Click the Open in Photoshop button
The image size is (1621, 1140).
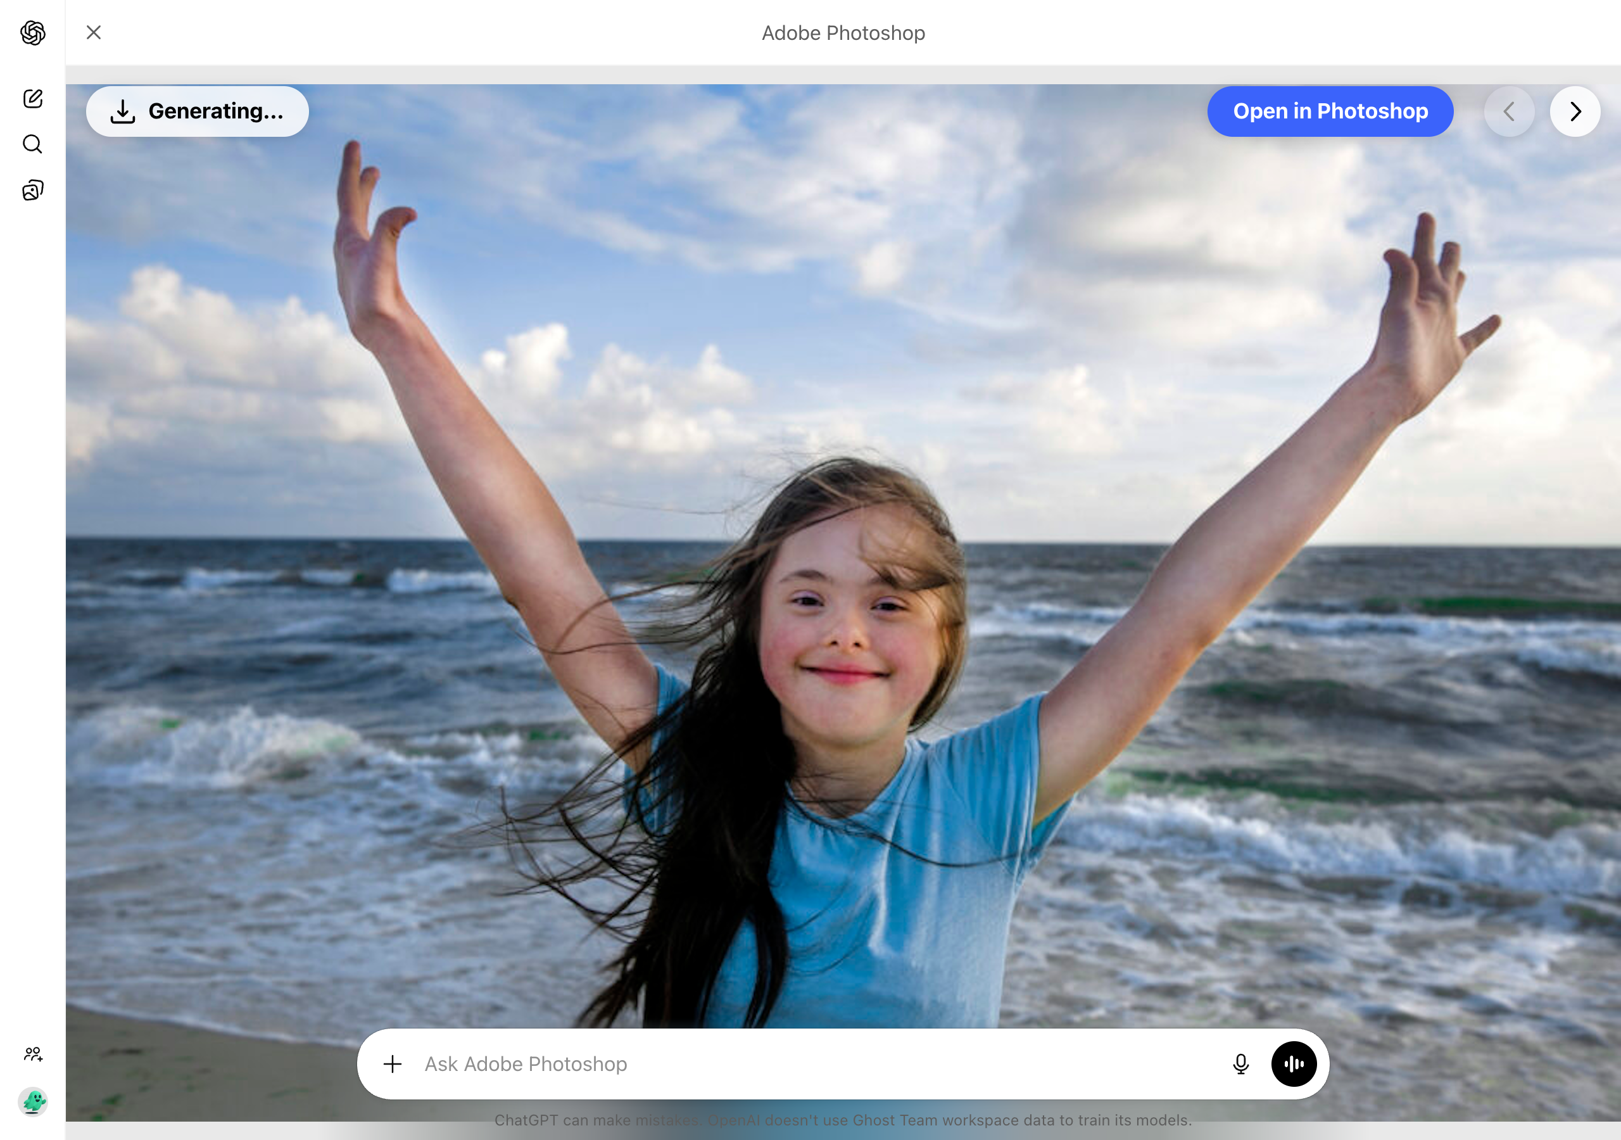[1330, 111]
